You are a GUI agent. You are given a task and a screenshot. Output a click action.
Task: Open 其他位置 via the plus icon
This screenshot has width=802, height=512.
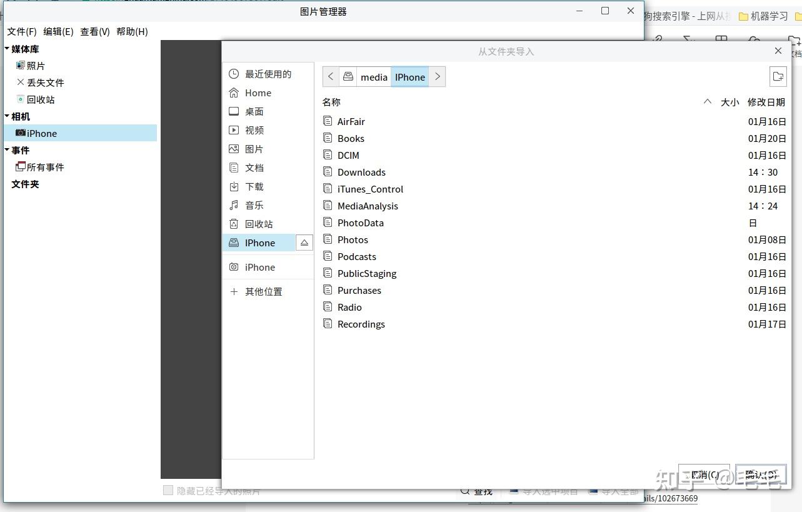234,291
